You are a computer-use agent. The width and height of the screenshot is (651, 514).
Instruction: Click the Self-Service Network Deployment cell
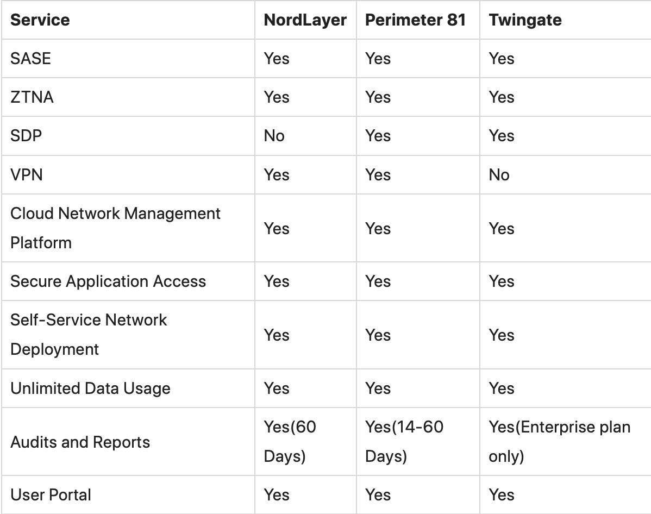tap(89, 335)
